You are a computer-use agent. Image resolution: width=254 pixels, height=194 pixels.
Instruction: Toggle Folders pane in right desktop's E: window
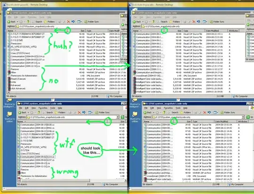tap(185, 112)
